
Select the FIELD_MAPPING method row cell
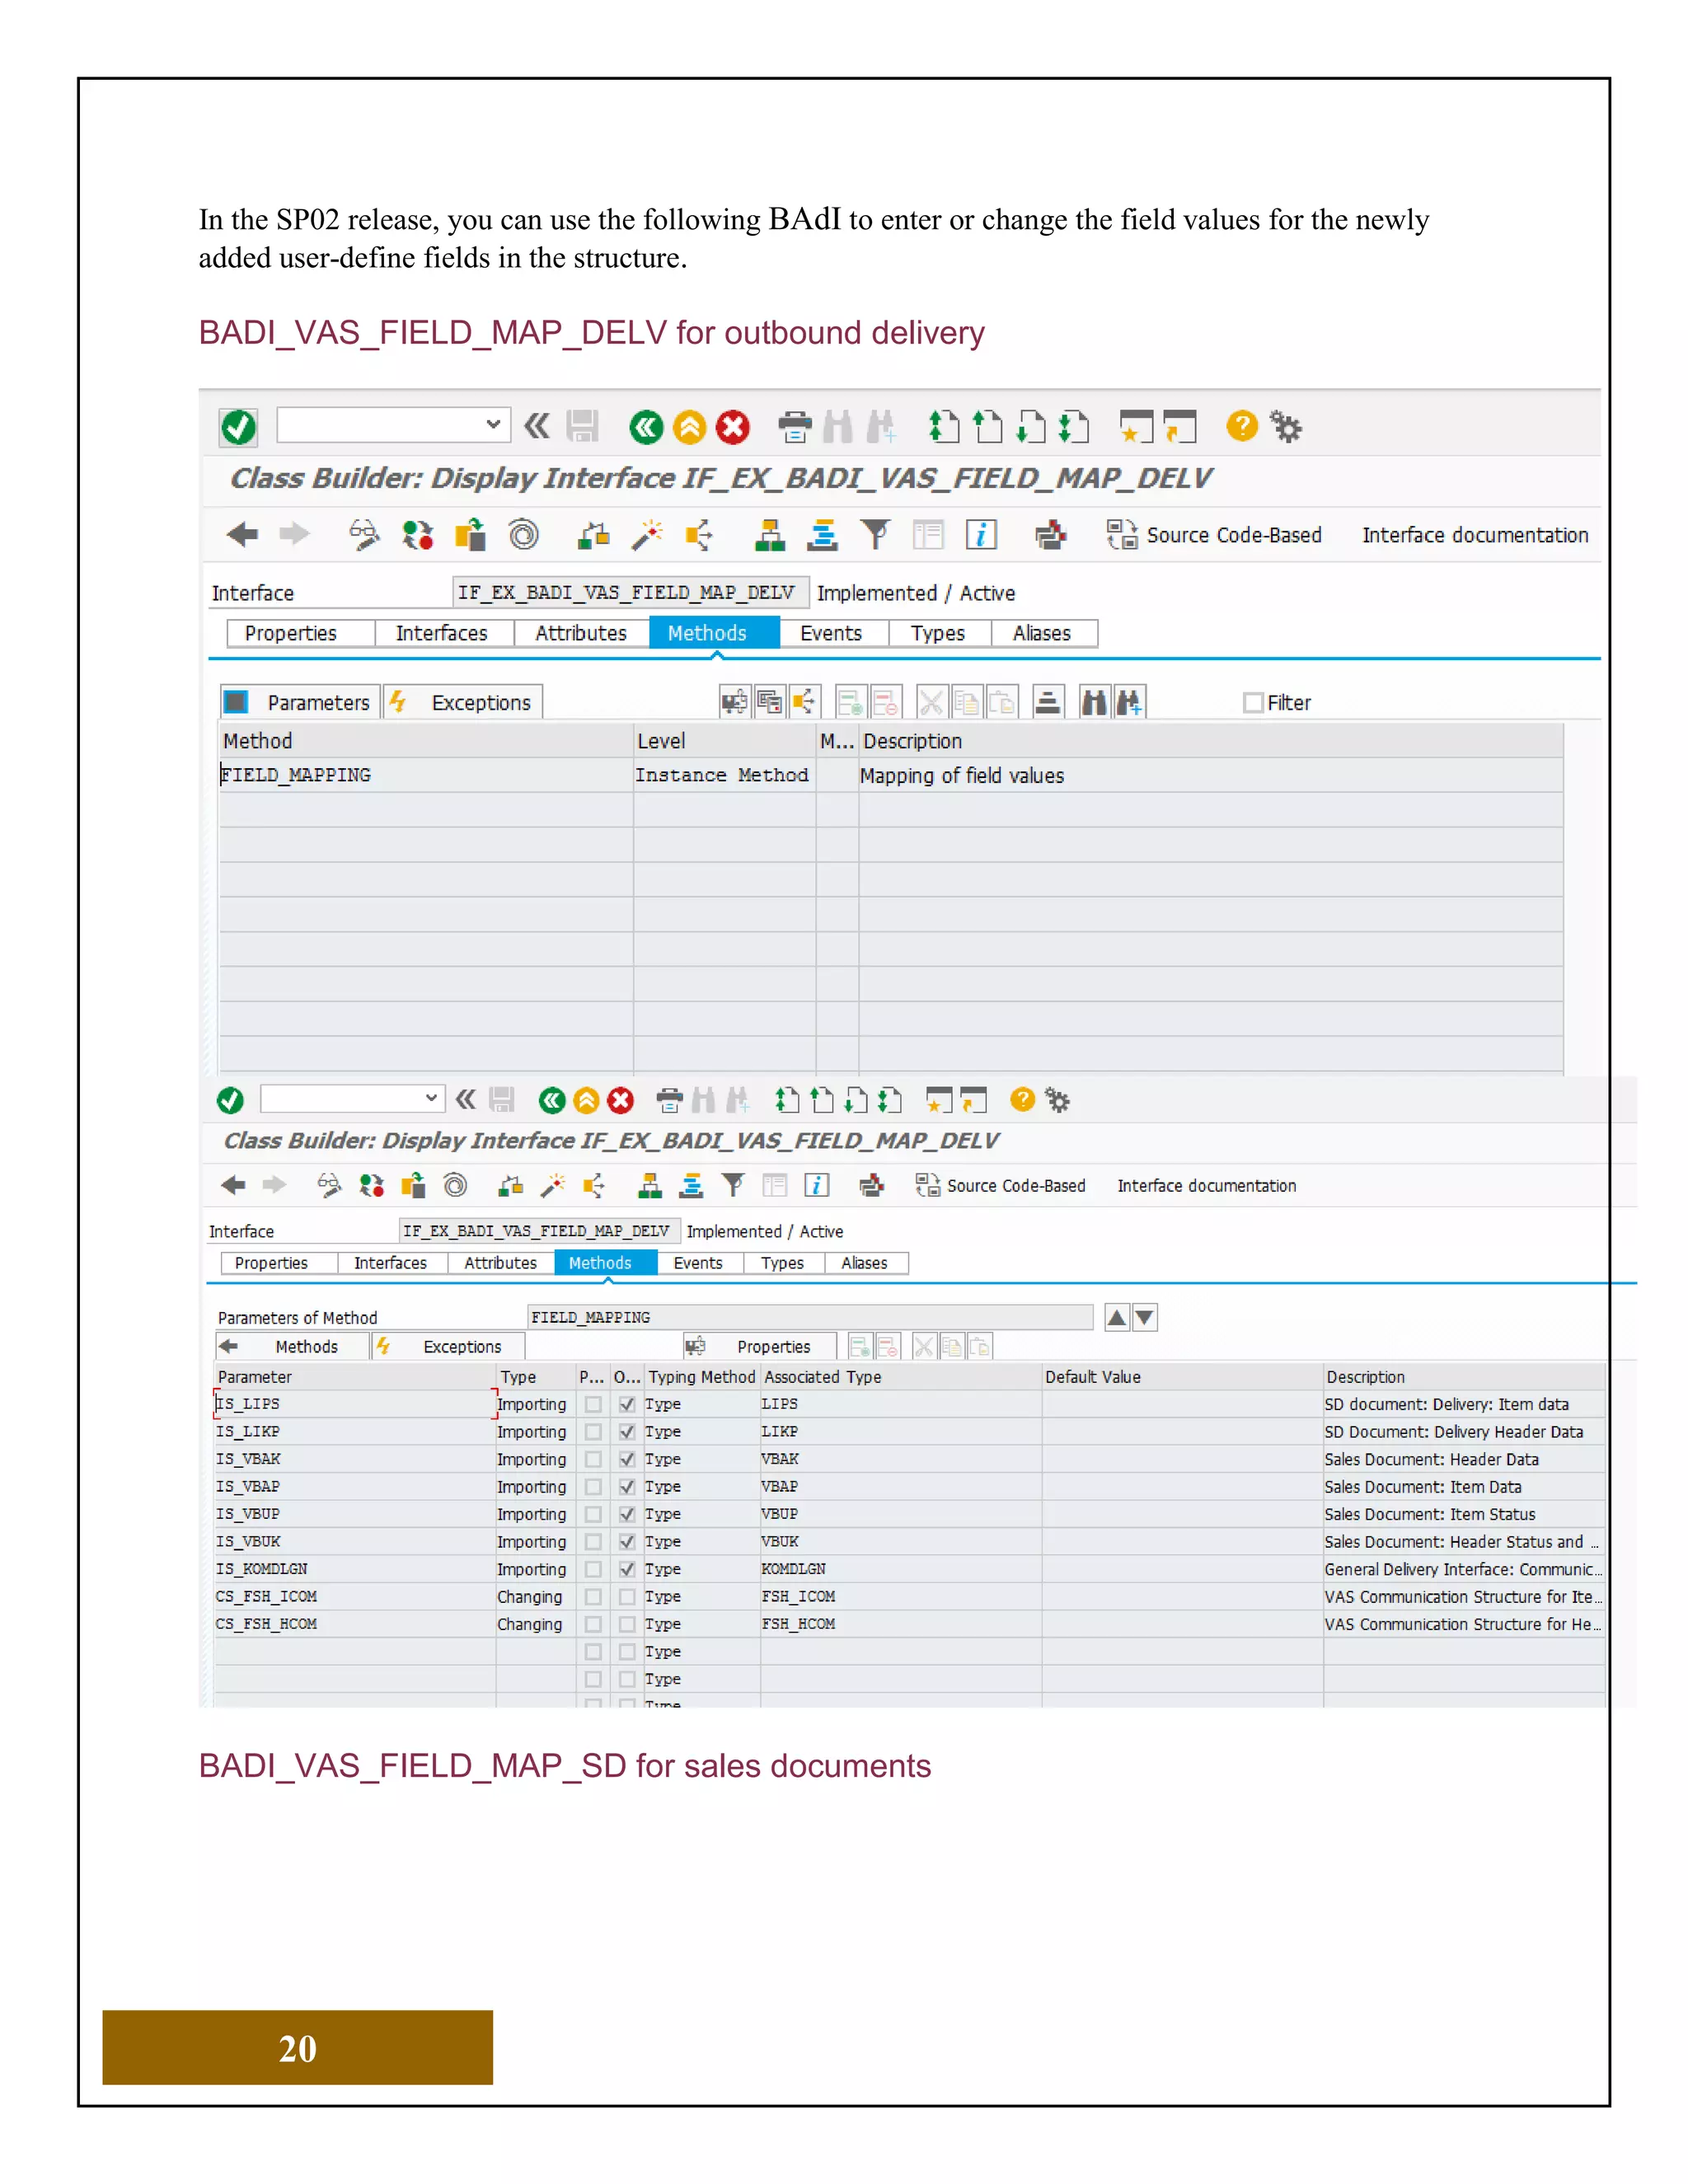(x=426, y=775)
